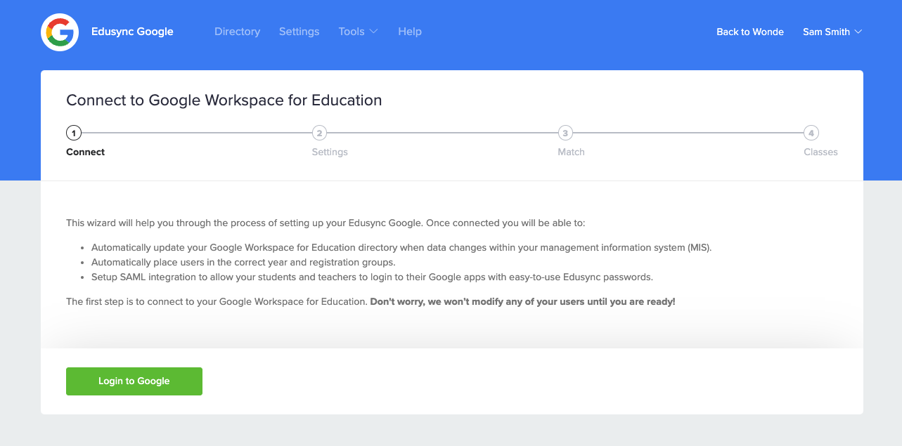902x446 pixels.
Task: Open the Tools dropdown in navigation
Action: [x=358, y=32]
